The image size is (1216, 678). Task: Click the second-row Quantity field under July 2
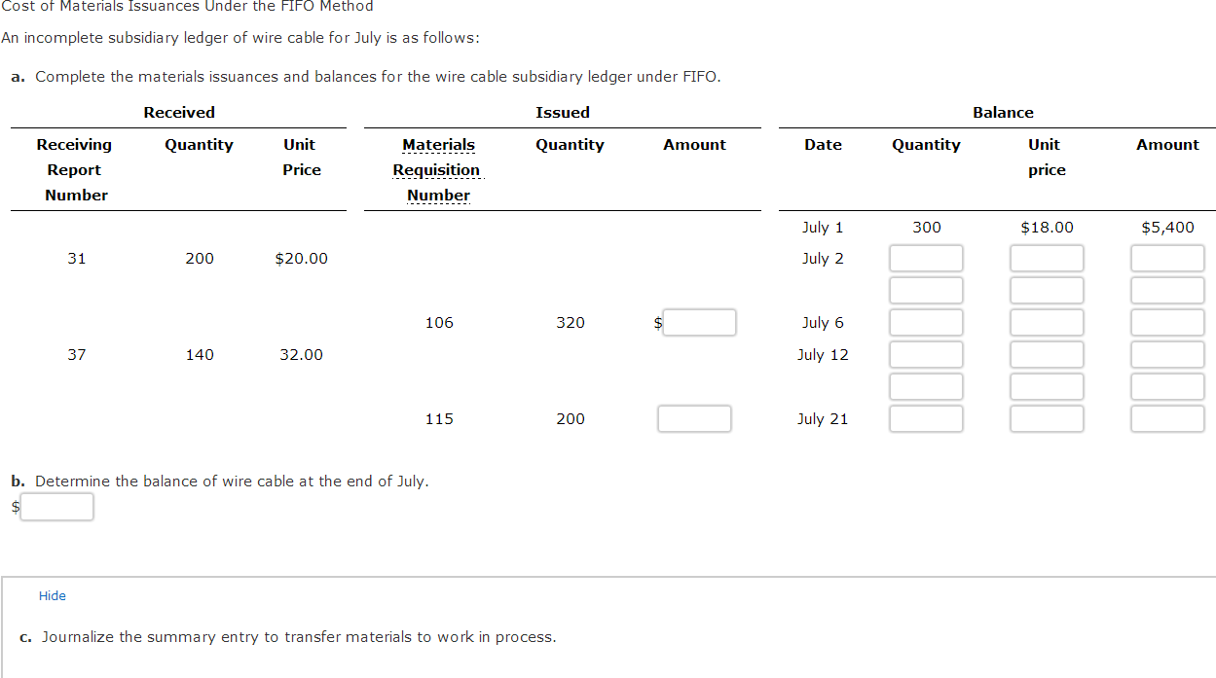926,290
